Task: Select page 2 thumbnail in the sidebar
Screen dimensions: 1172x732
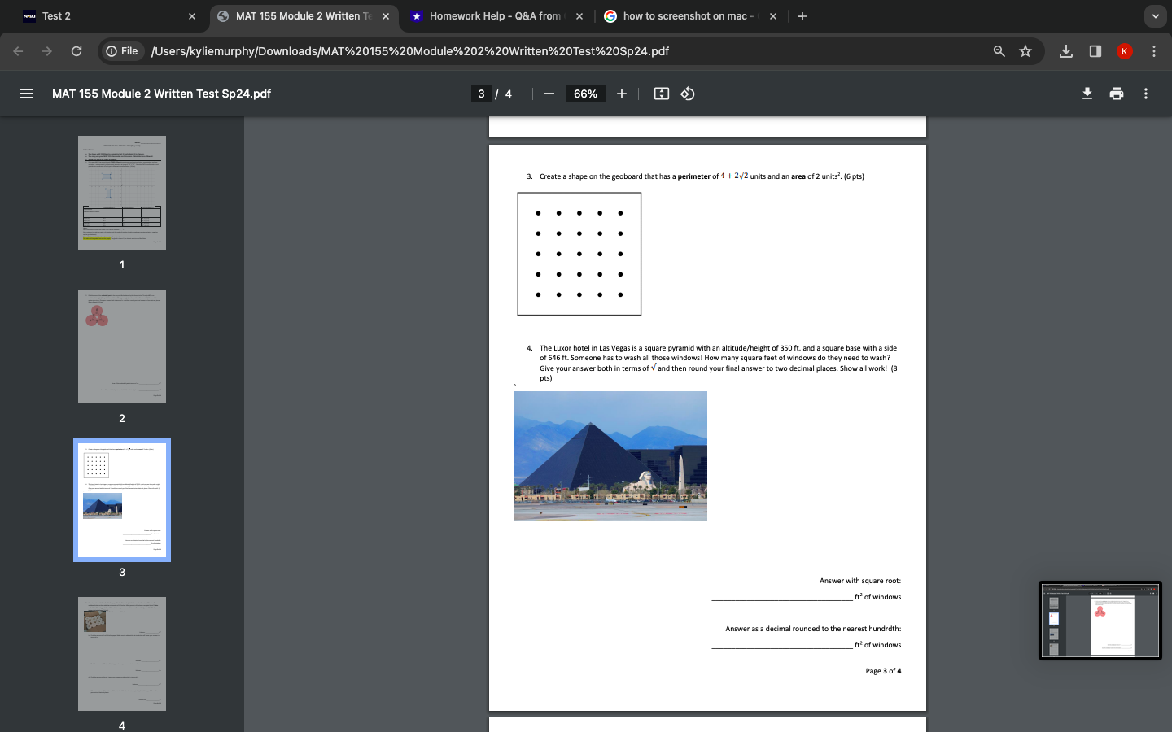Action: pos(122,346)
